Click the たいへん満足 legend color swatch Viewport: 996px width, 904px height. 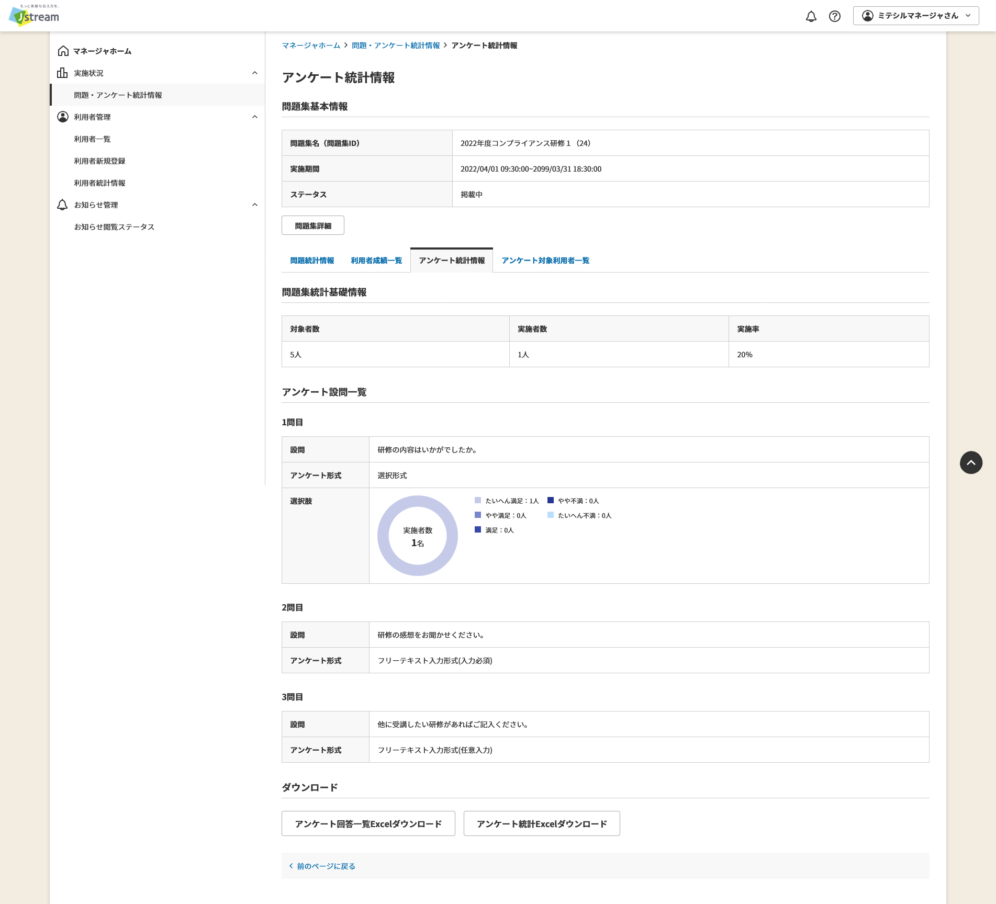[x=478, y=501]
